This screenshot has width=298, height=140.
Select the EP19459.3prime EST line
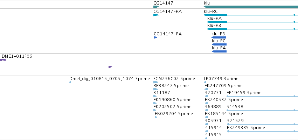[262, 96]
